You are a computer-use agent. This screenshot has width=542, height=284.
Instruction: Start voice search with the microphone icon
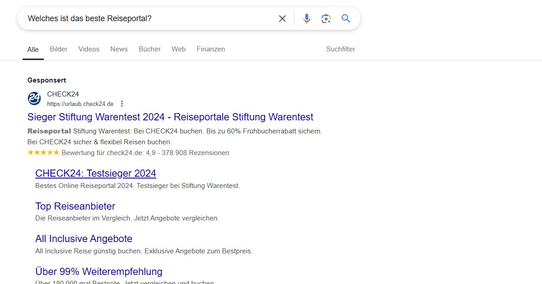pos(307,18)
